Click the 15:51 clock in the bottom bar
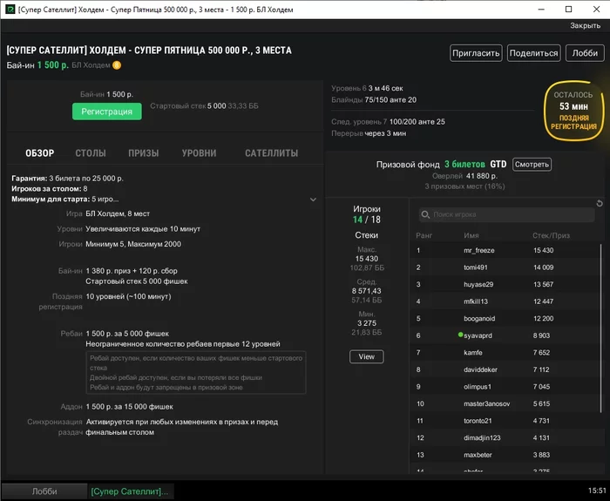The height and width of the screenshot is (501, 610). 597,491
